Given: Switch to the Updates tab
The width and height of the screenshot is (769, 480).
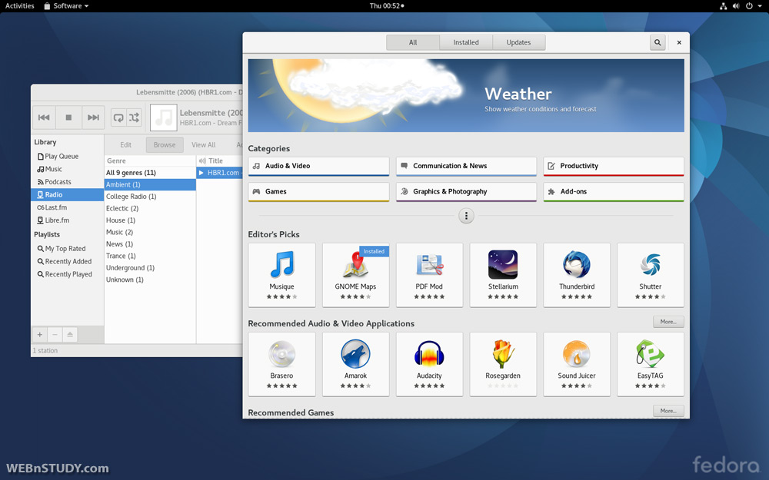Looking at the screenshot, I should coord(518,42).
